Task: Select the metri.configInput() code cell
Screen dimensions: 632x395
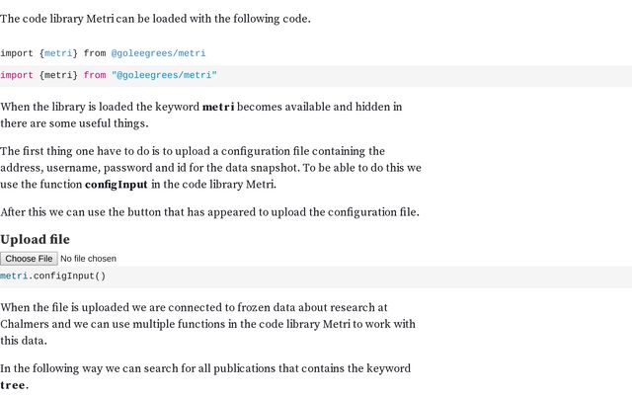Action: point(316,276)
